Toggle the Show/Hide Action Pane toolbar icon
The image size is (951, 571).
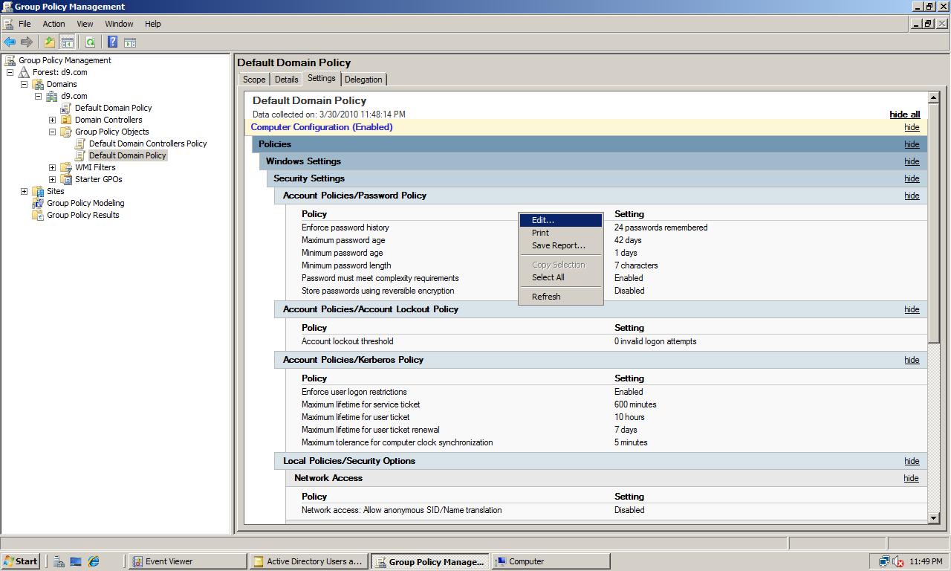(x=130, y=42)
